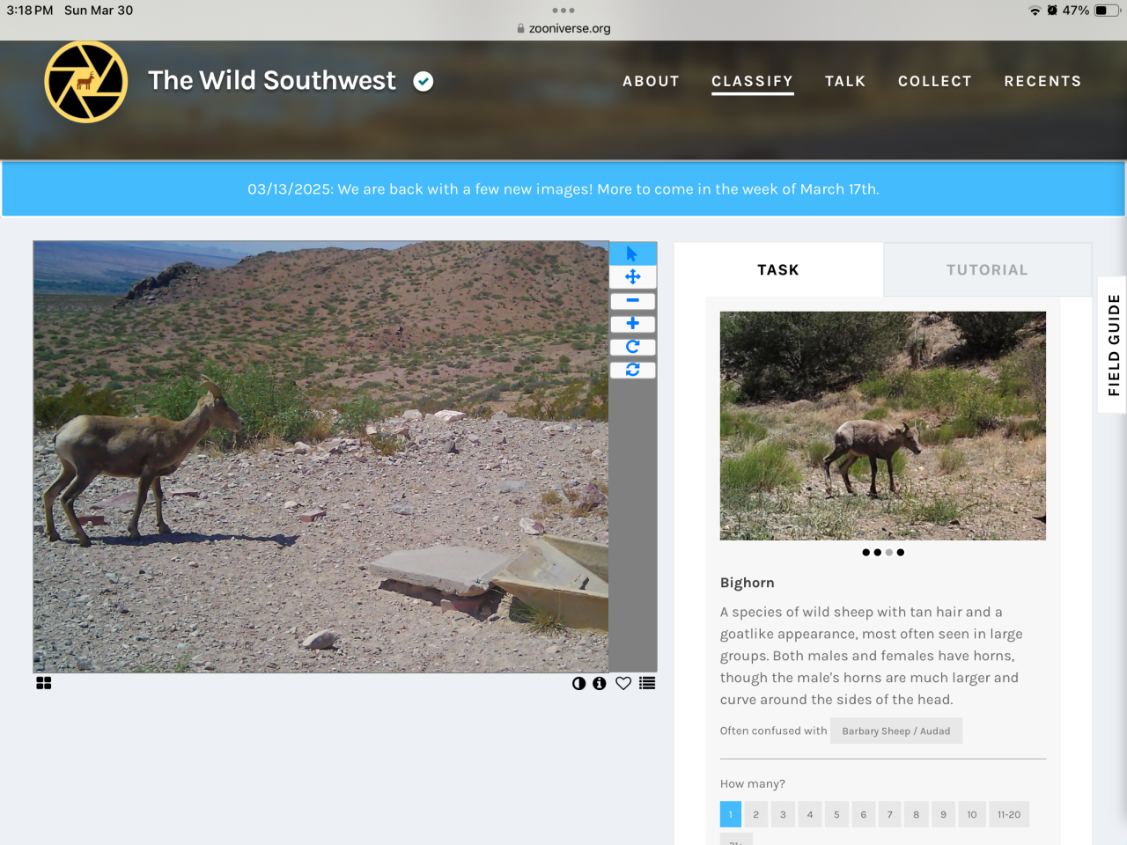
Task: Choose count 7 for How many
Action: pyautogui.click(x=889, y=814)
